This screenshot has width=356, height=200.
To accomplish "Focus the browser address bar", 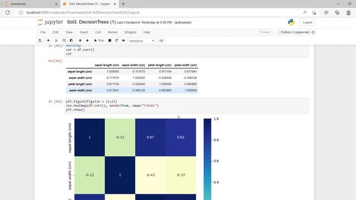I will tap(159, 12).
